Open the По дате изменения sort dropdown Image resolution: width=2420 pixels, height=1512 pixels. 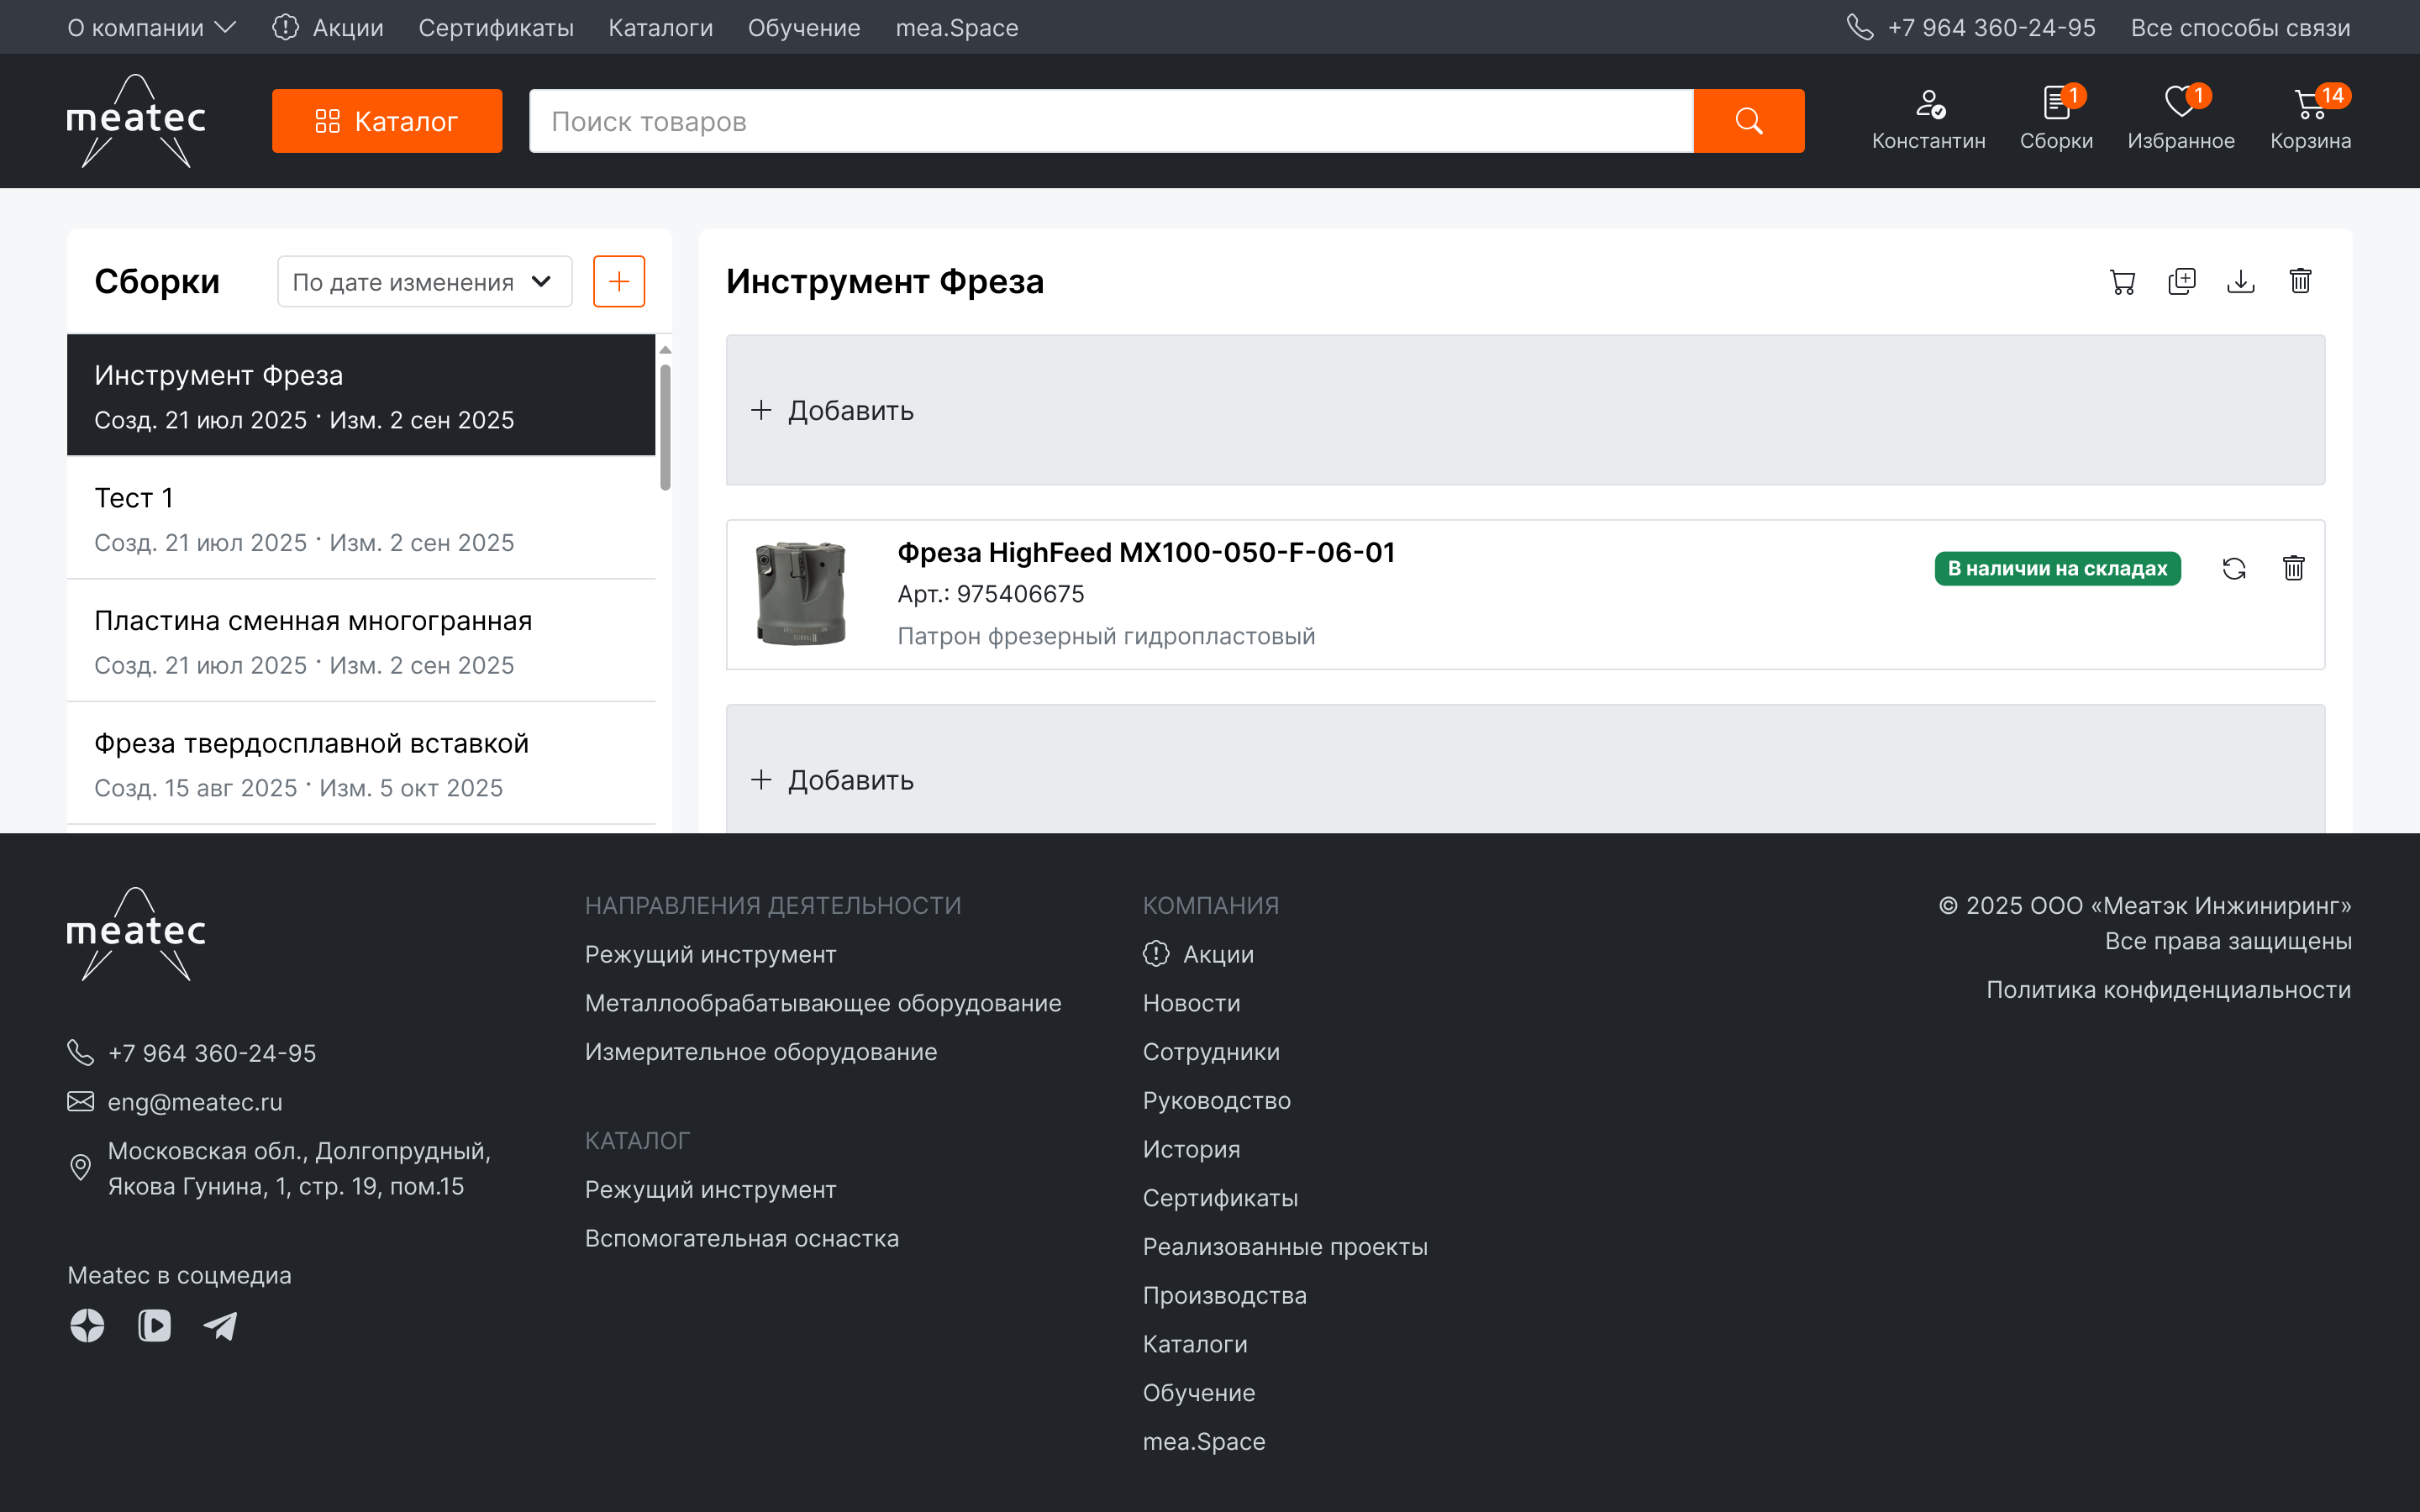[424, 282]
